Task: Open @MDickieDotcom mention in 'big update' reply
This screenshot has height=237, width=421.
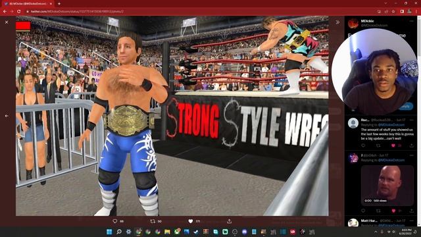Action: tap(391, 125)
